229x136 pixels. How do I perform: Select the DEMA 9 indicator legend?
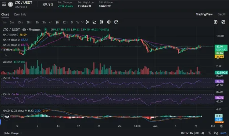click(x=11, y=50)
